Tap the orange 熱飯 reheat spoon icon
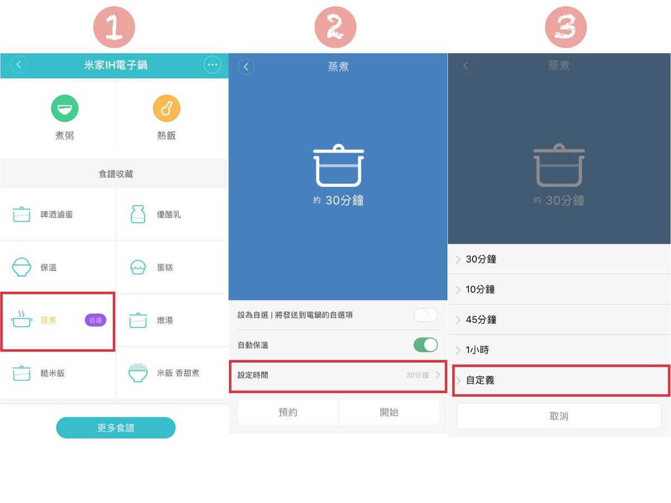This screenshot has width=671, height=503. click(167, 108)
